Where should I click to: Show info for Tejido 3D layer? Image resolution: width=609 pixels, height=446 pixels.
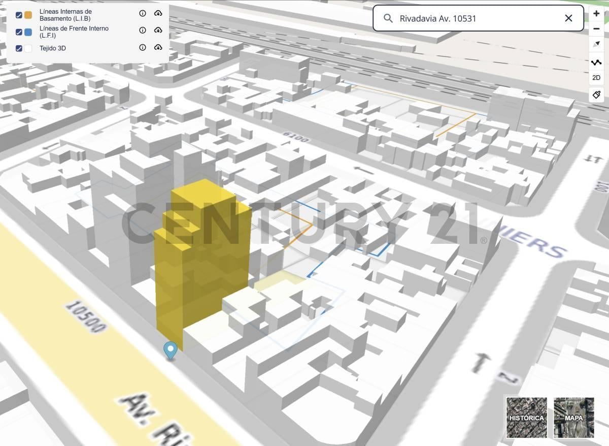click(x=143, y=47)
